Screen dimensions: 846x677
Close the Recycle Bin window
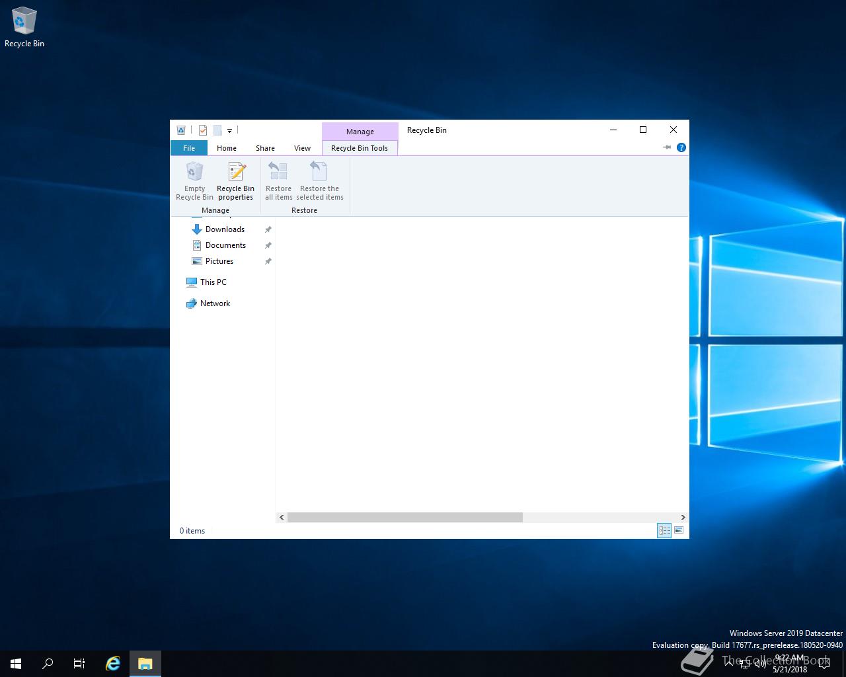[x=673, y=130]
